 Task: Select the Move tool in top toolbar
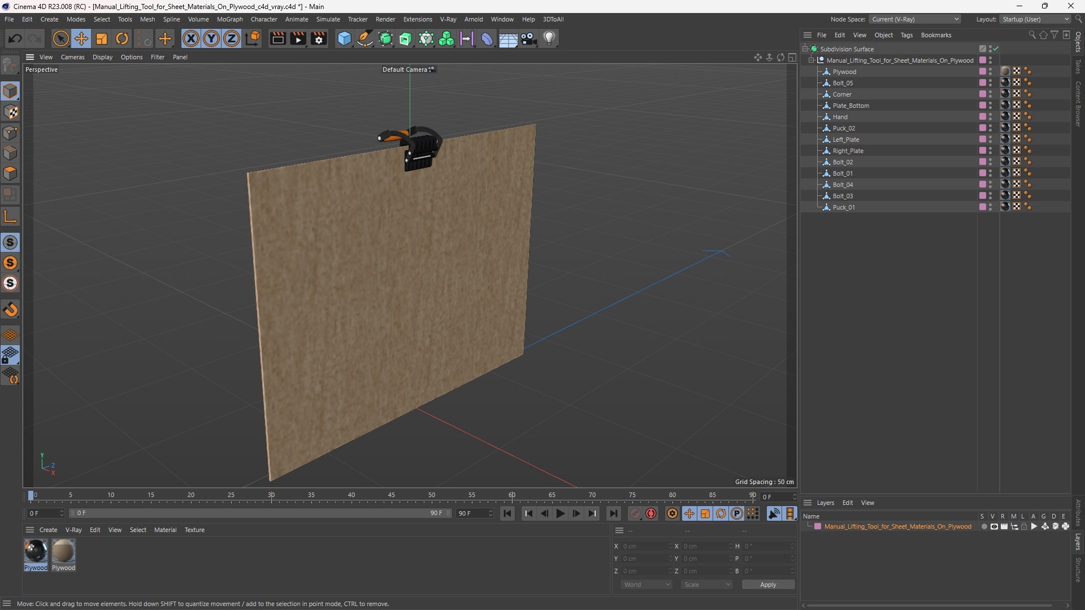coord(81,38)
